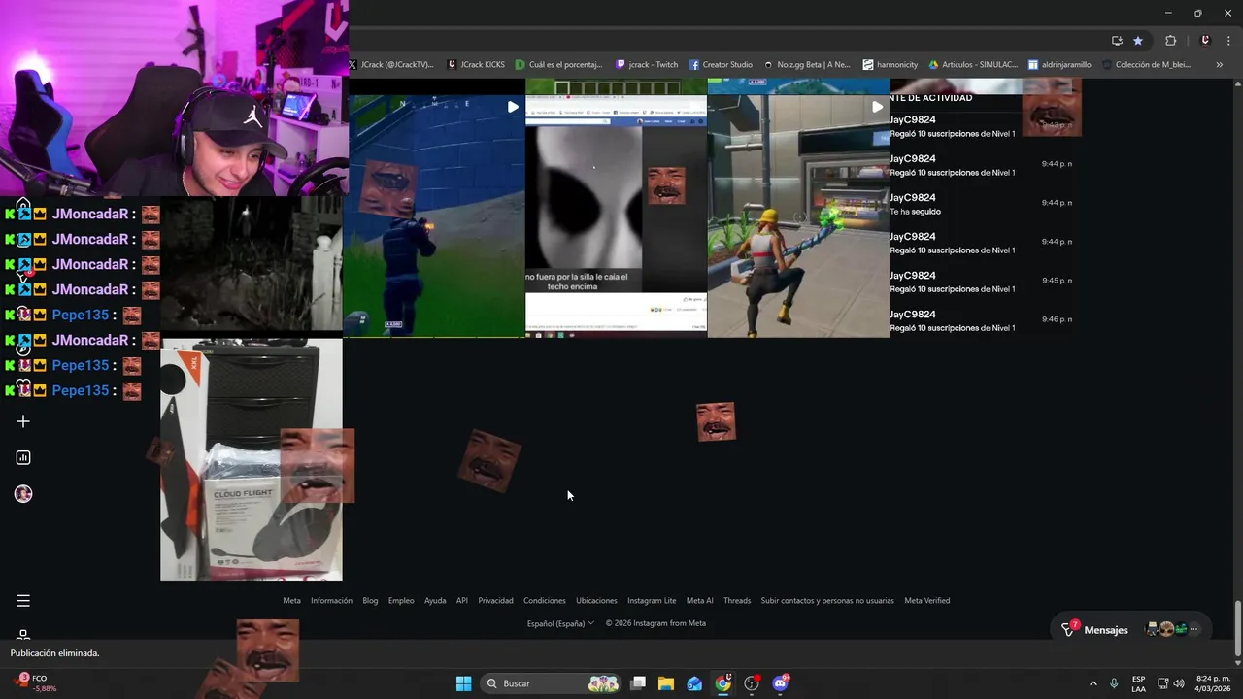Click the Threads footer link
This screenshot has height=699, width=1243.
point(737,600)
